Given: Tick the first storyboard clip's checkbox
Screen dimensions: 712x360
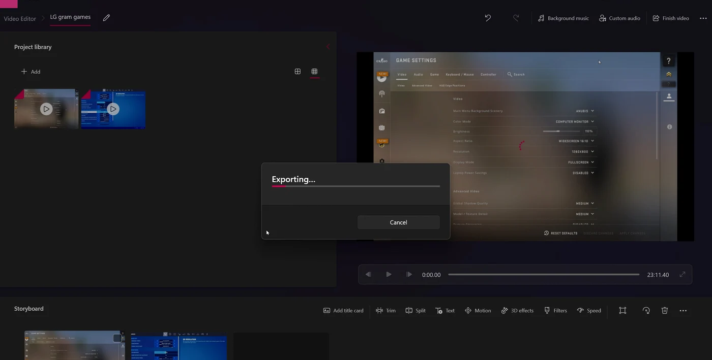Looking at the screenshot, I should point(117,338).
